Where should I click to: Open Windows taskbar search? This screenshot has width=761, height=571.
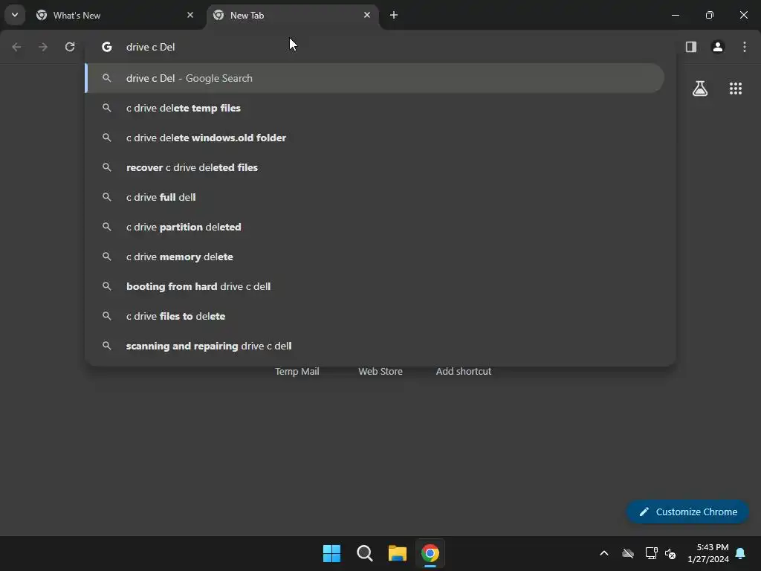(364, 553)
